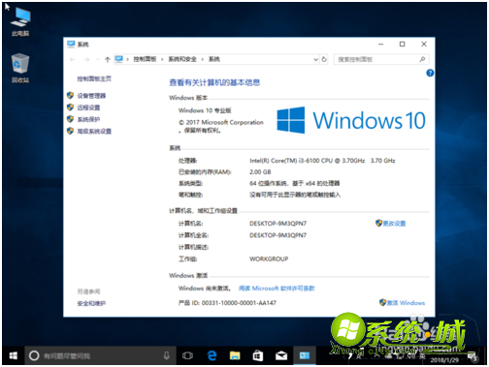Go to 控制面板主页 control panel home

click(94, 78)
